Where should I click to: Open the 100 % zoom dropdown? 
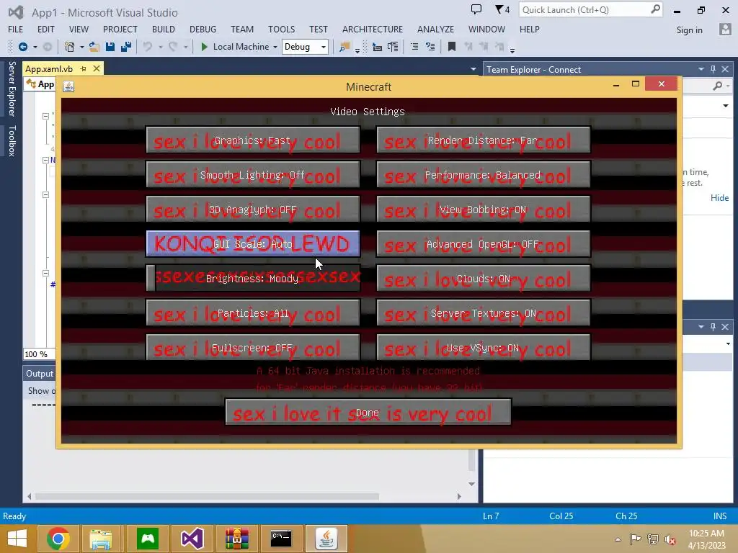39,354
